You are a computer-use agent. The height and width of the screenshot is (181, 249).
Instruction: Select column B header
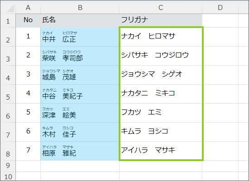pyautogui.click(x=80, y=8)
